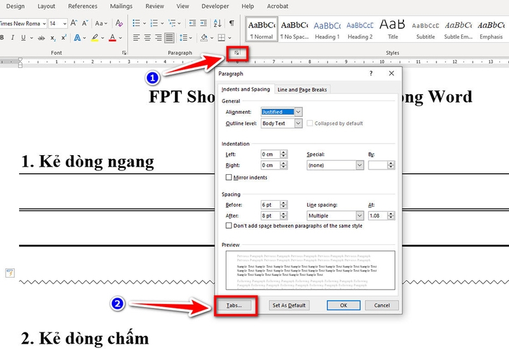Viewport: 509px width, 349px height.
Task: Open the Layout ribbon tab
Action: coord(46,6)
